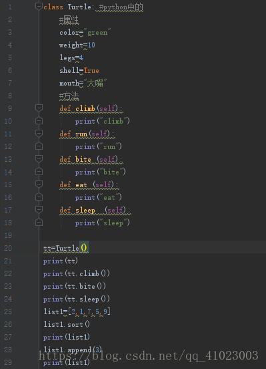
Task: Click print(list1) on line 27
Action: click(x=67, y=337)
